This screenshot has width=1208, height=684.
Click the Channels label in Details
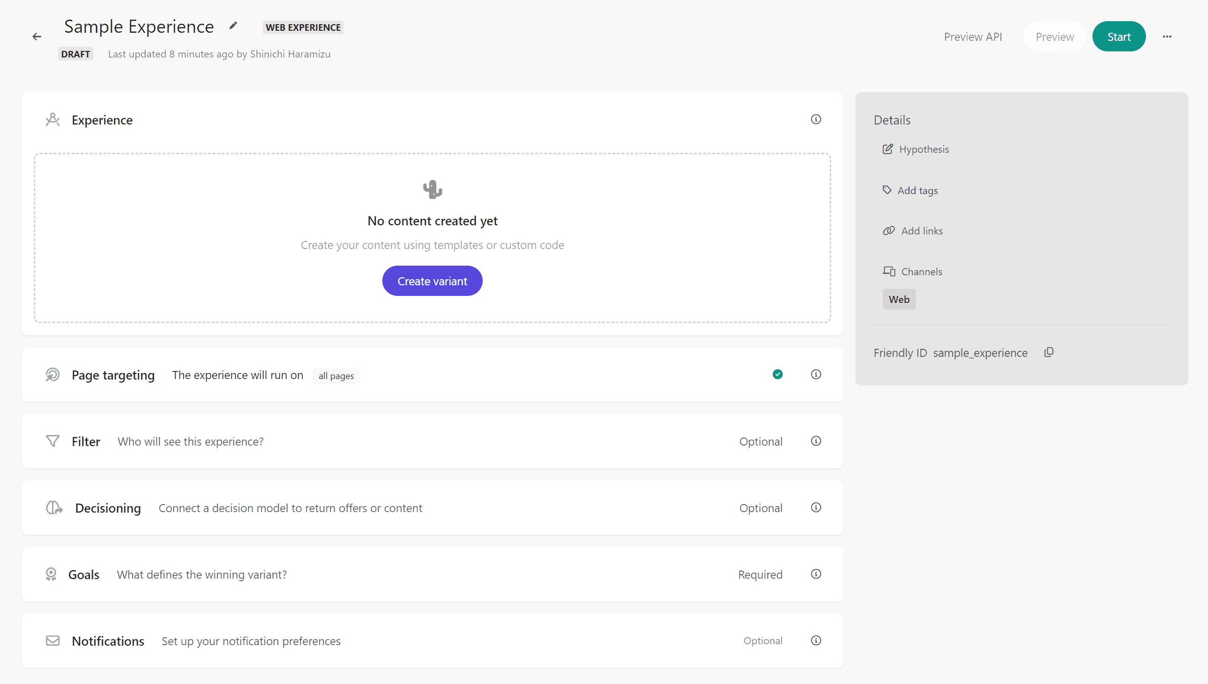click(x=922, y=272)
